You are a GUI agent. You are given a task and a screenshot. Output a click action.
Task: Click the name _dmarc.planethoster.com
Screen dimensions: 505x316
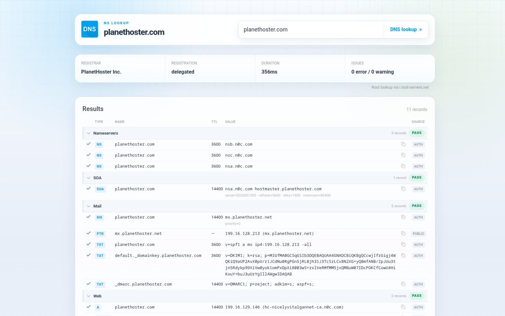(143, 284)
